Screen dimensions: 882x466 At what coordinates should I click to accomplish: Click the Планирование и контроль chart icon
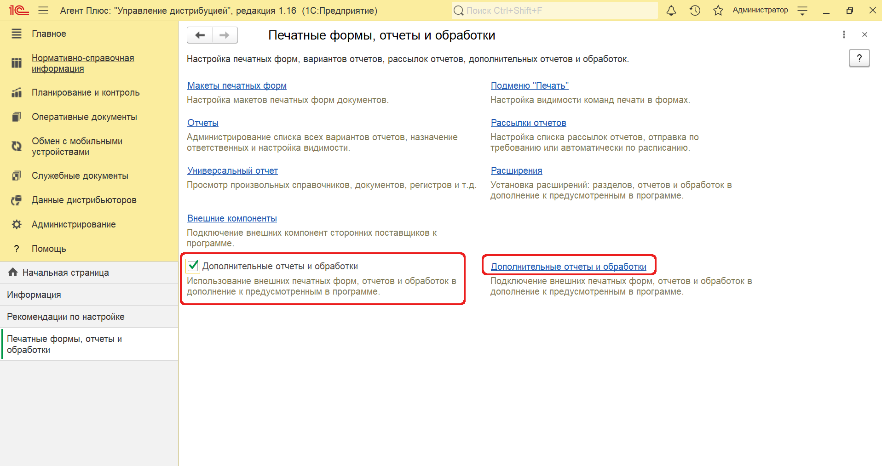click(17, 92)
